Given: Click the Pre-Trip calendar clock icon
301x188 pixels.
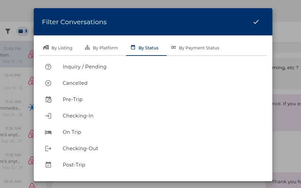Looking at the screenshot, I should pos(48,99).
